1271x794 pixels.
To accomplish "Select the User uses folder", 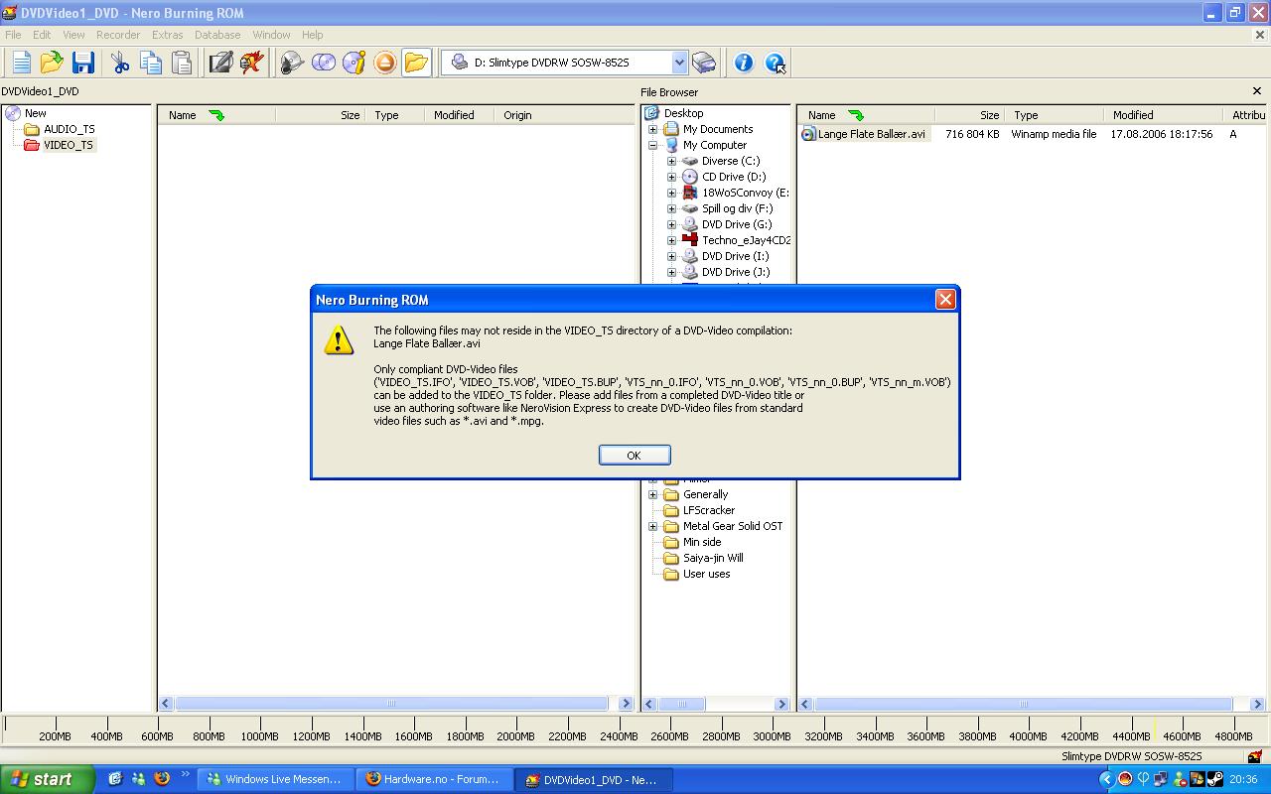I will 696,574.
